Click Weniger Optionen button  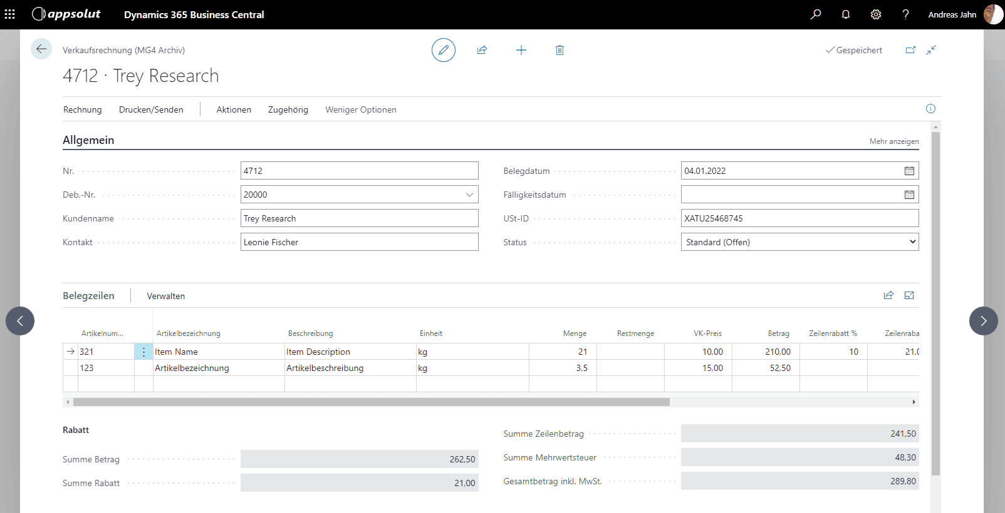pyautogui.click(x=360, y=109)
